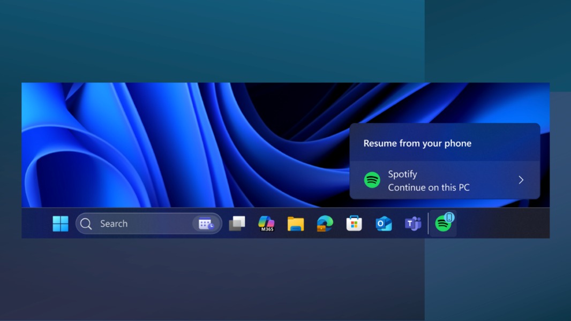Click the Spotify logo in the notification

(372, 180)
